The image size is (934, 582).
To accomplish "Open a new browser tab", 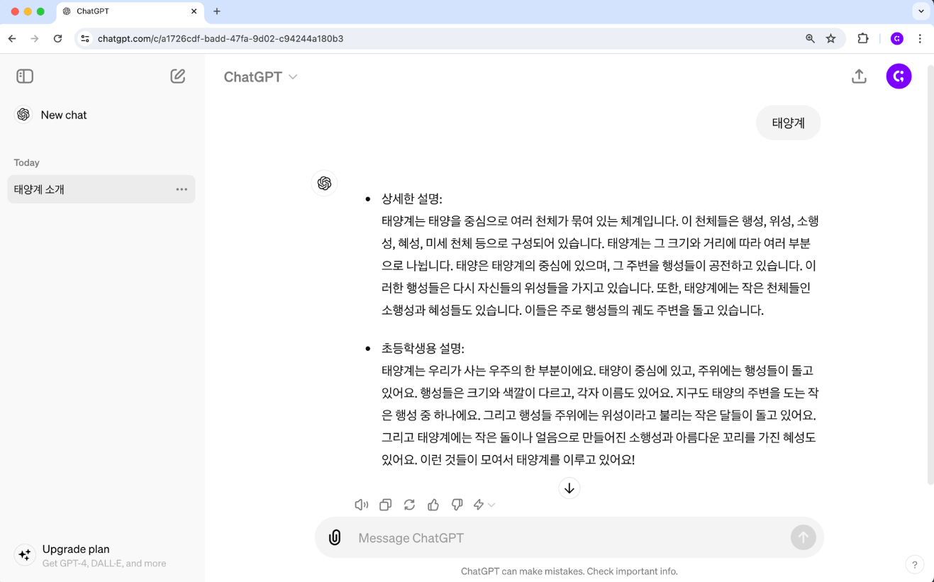I will pyautogui.click(x=217, y=11).
